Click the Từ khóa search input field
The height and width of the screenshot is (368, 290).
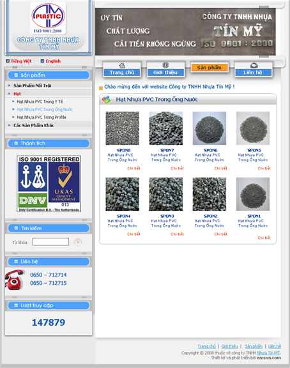(x=50, y=241)
